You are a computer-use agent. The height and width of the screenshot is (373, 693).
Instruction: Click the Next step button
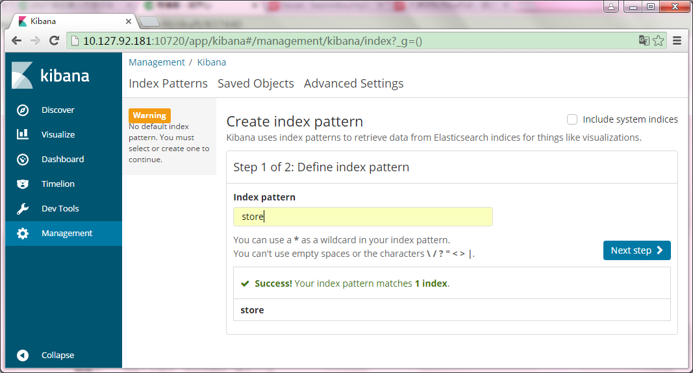[x=637, y=250]
